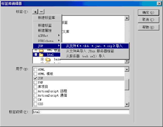Click the folder icon beside base

(x=48, y=59)
